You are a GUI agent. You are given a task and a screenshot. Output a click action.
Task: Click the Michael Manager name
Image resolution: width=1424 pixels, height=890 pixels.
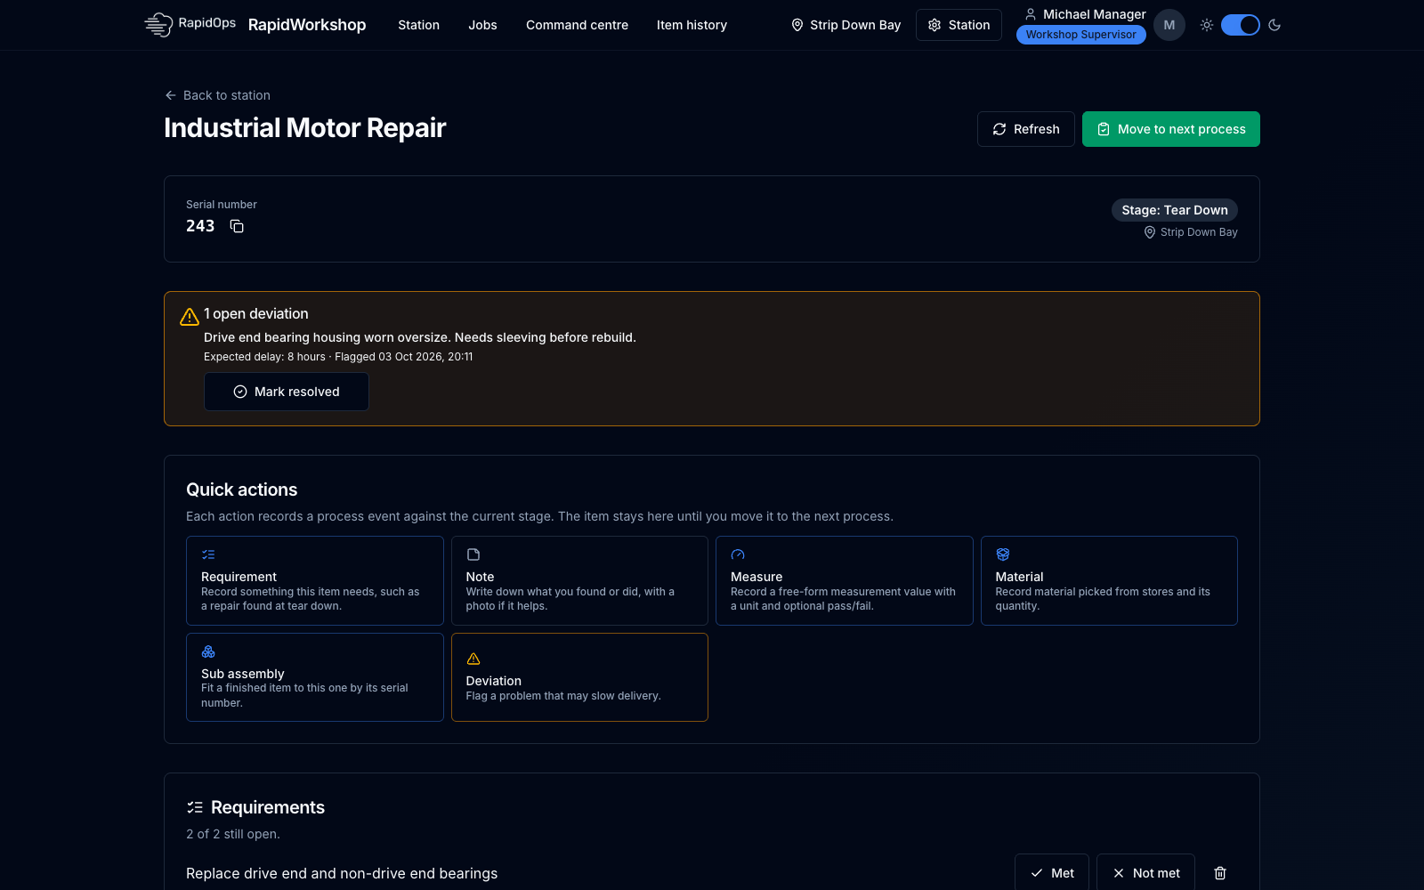[x=1094, y=14]
